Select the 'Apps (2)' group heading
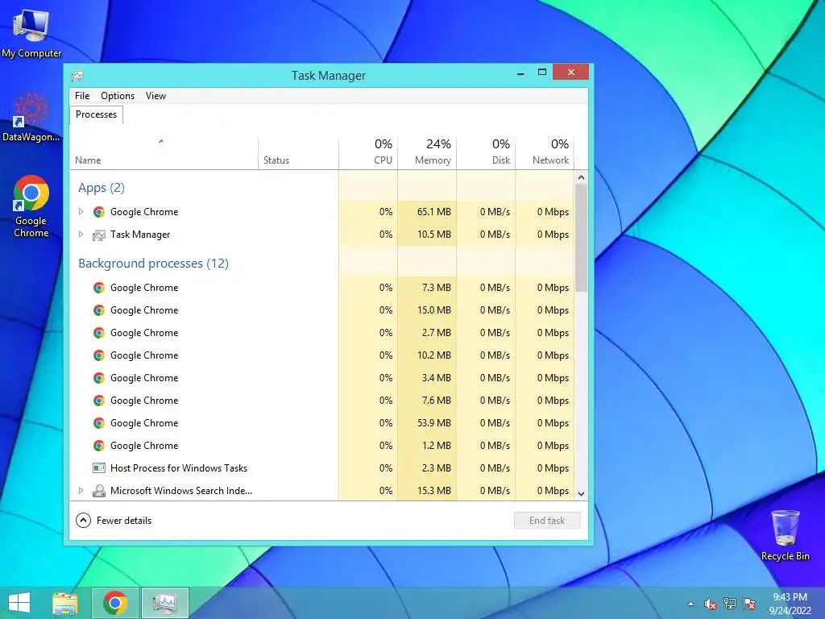 (x=102, y=188)
